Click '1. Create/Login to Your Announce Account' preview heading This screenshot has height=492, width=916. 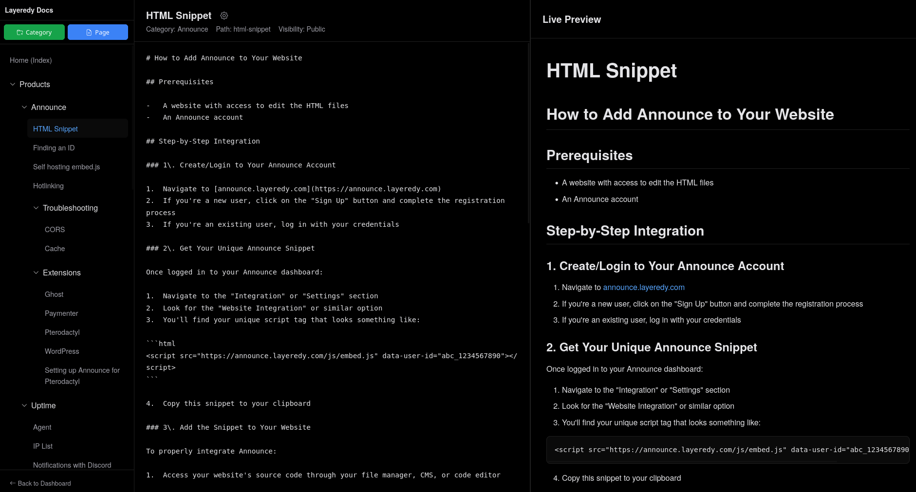coord(665,266)
